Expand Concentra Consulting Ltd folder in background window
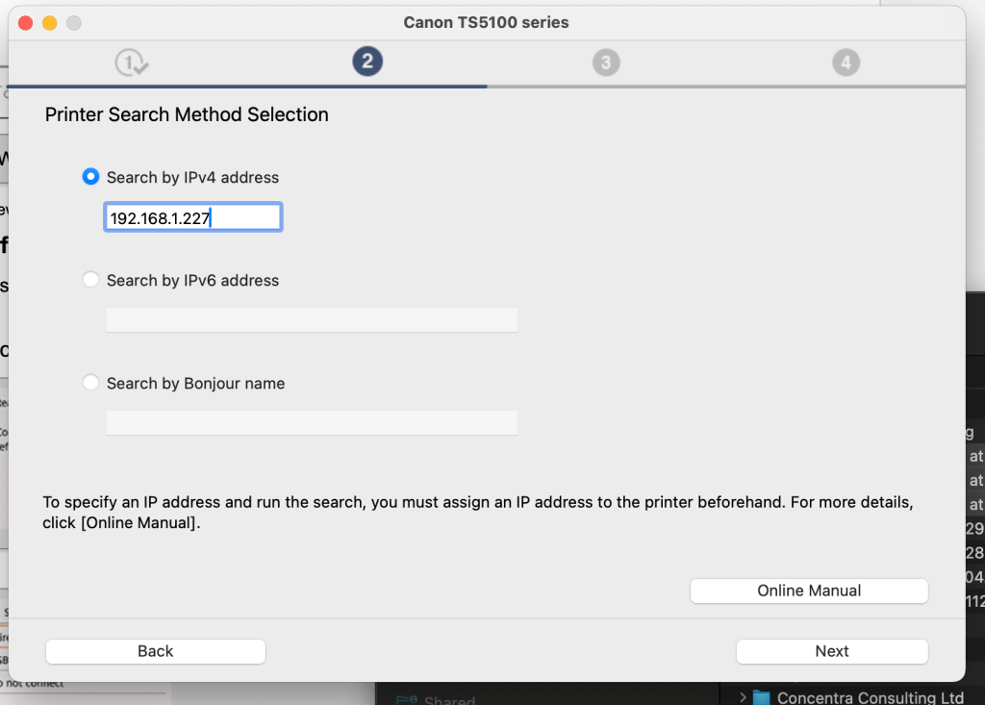This screenshot has height=705, width=985. coord(743,697)
